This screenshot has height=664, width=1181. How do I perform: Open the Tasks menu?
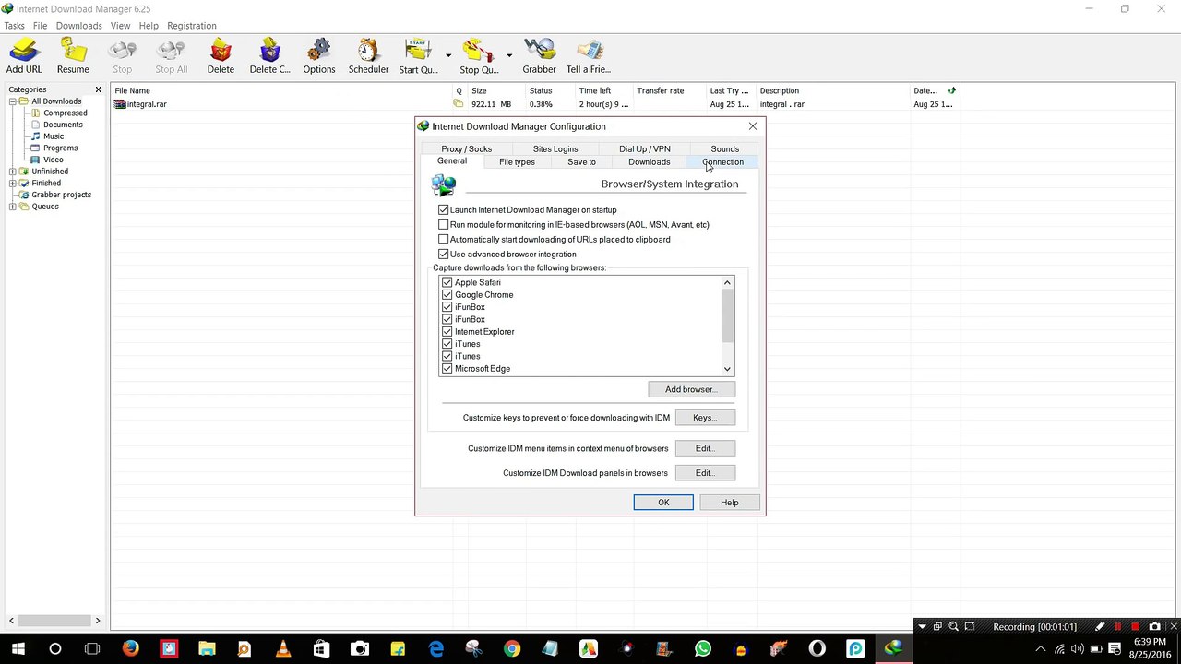tap(14, 26)
